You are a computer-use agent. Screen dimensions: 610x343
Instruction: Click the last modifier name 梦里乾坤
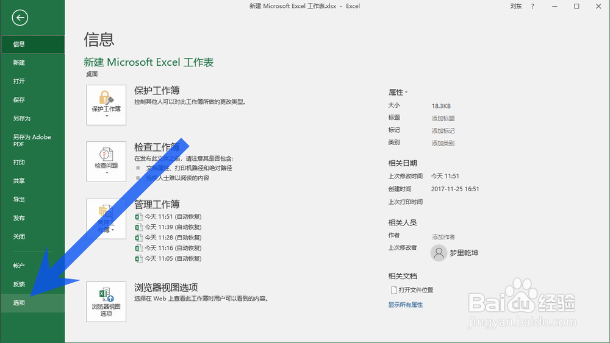pos(464,253)
